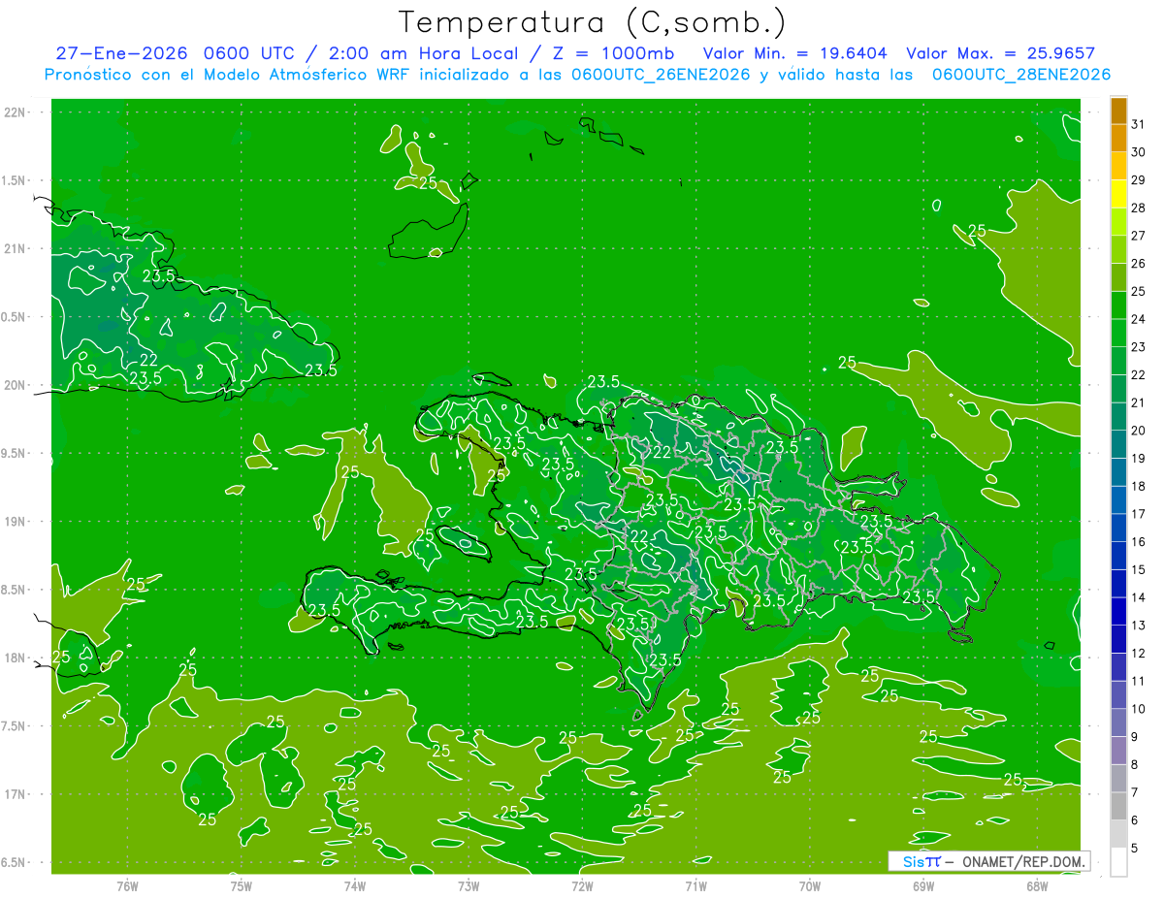Click the legend label "5"
Screen dimensions: 1164x899
click(x=1136, y=849)
